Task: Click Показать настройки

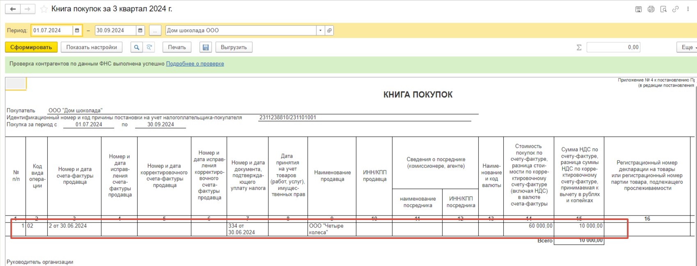Action: (92, 47)
